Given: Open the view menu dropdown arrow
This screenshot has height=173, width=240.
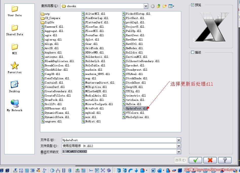Looking at the screenshot, I should 173,6.
